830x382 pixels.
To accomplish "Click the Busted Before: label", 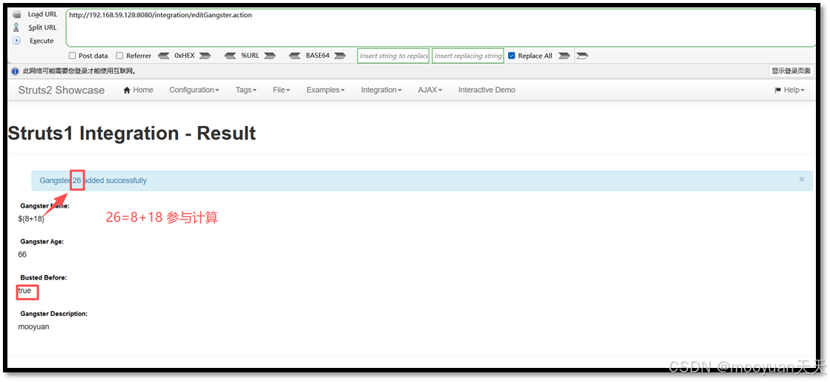I will pos(44,277).
